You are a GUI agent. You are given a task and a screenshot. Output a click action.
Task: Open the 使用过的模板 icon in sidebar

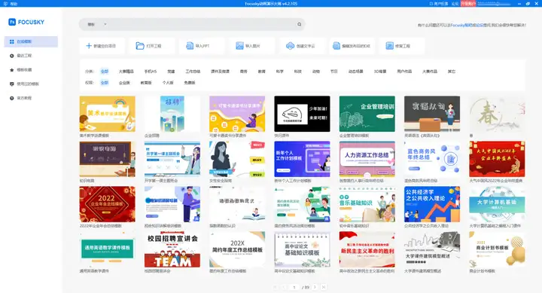coord(12,84)
